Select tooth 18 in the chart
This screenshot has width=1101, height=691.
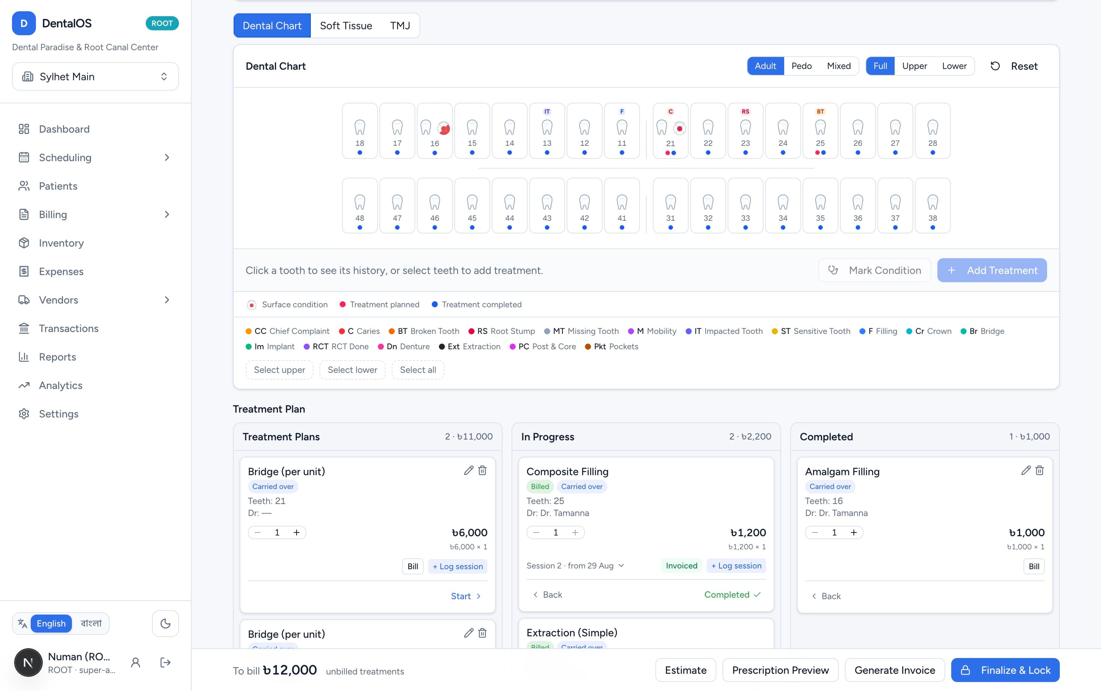(x=360, y=131)
